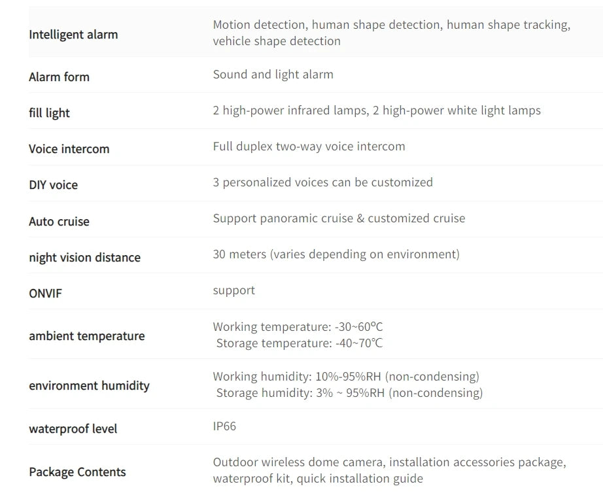Screen dimensions: 603x495
Task: Select the Voice intercom label
Action: (69, 149)
